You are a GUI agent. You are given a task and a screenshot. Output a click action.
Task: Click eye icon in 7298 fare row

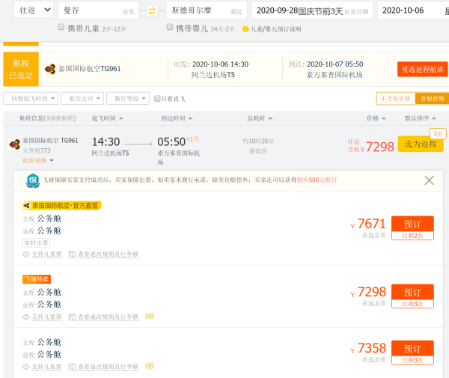click(x=26, y=317)
